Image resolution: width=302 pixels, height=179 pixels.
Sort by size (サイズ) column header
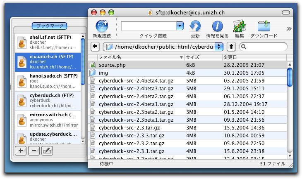click(204, 57)
